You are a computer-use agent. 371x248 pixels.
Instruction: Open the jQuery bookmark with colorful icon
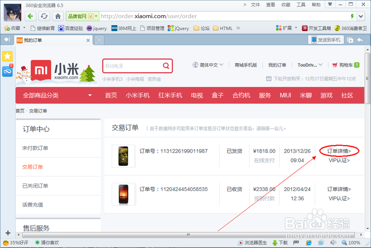(x=178, y=29)
